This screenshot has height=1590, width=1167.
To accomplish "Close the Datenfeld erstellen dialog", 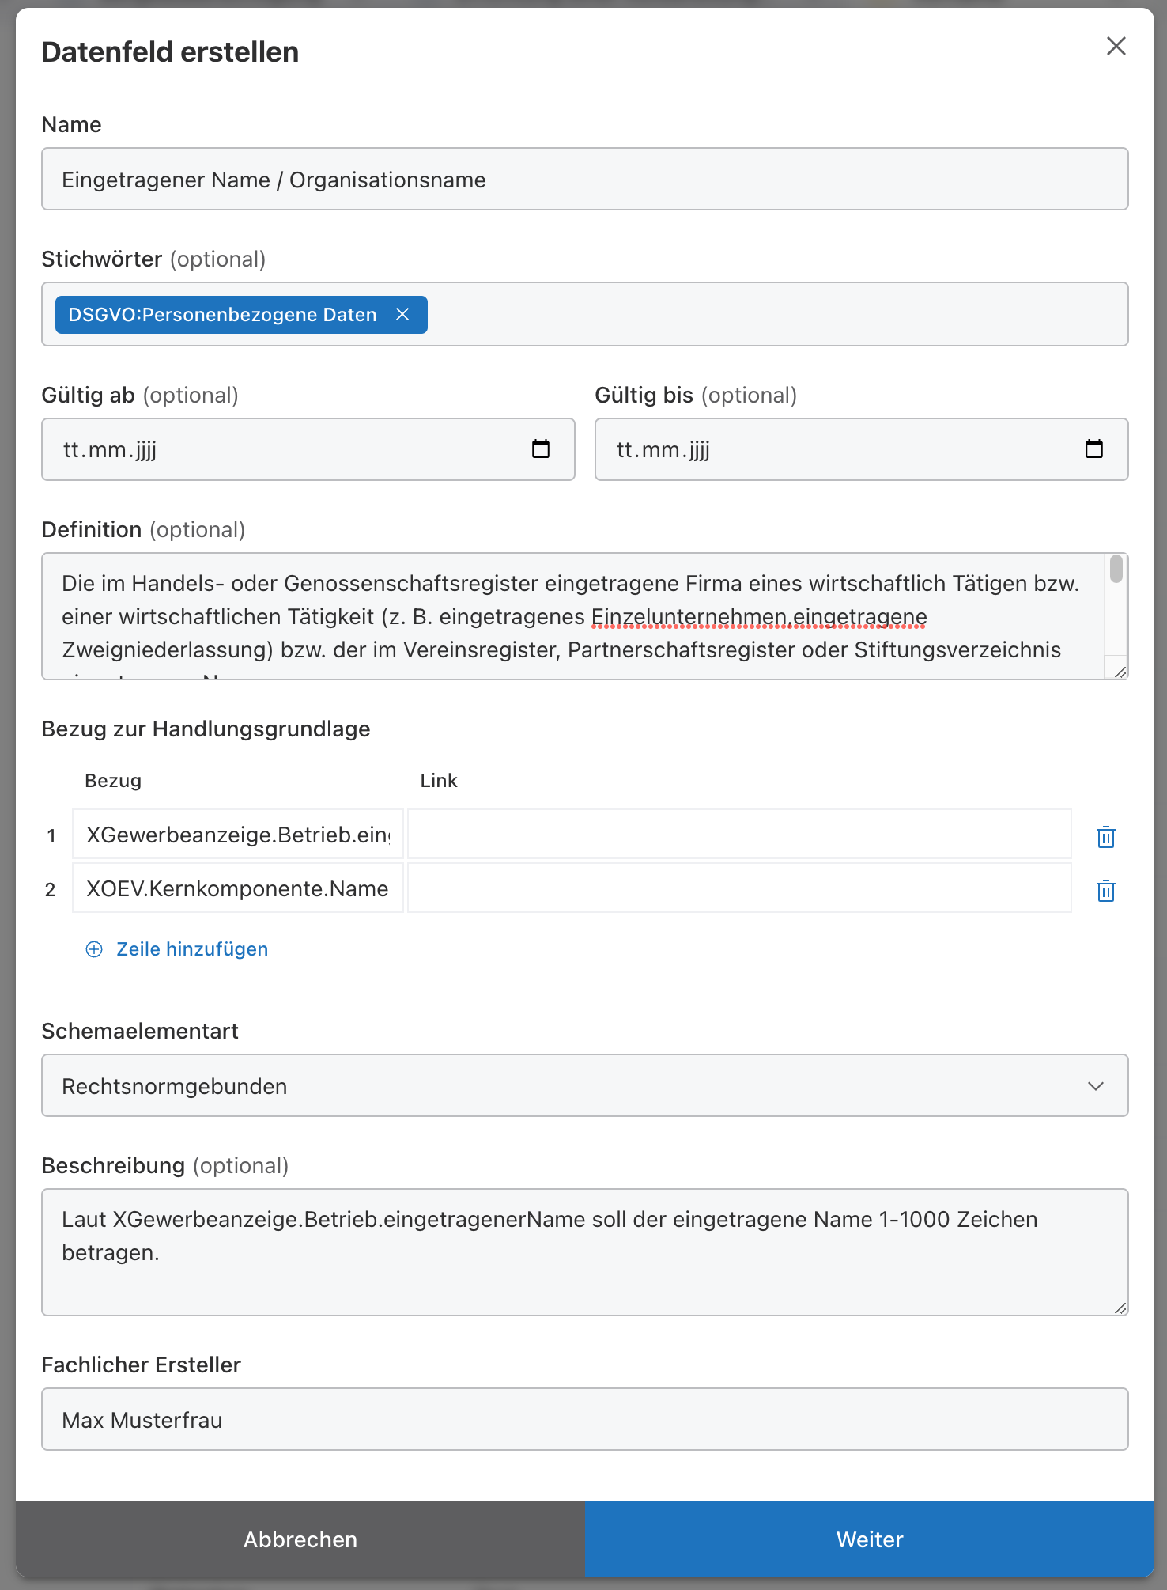I will click(x=1116, y=47).
